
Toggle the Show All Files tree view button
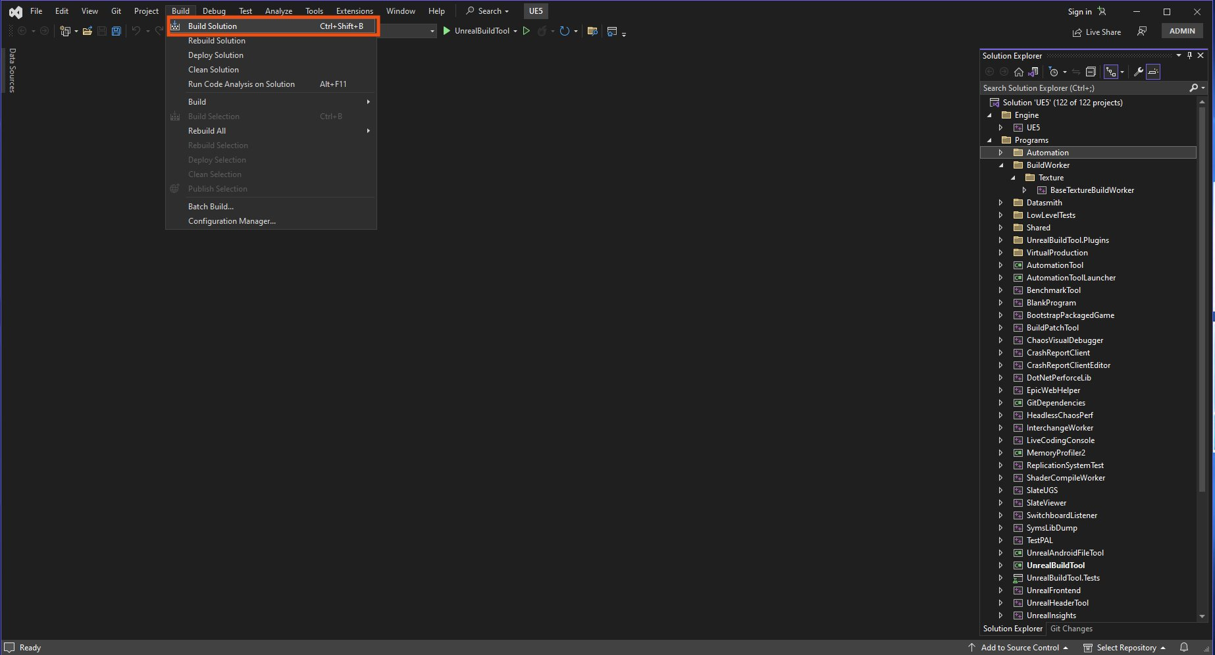point(1111,72)
